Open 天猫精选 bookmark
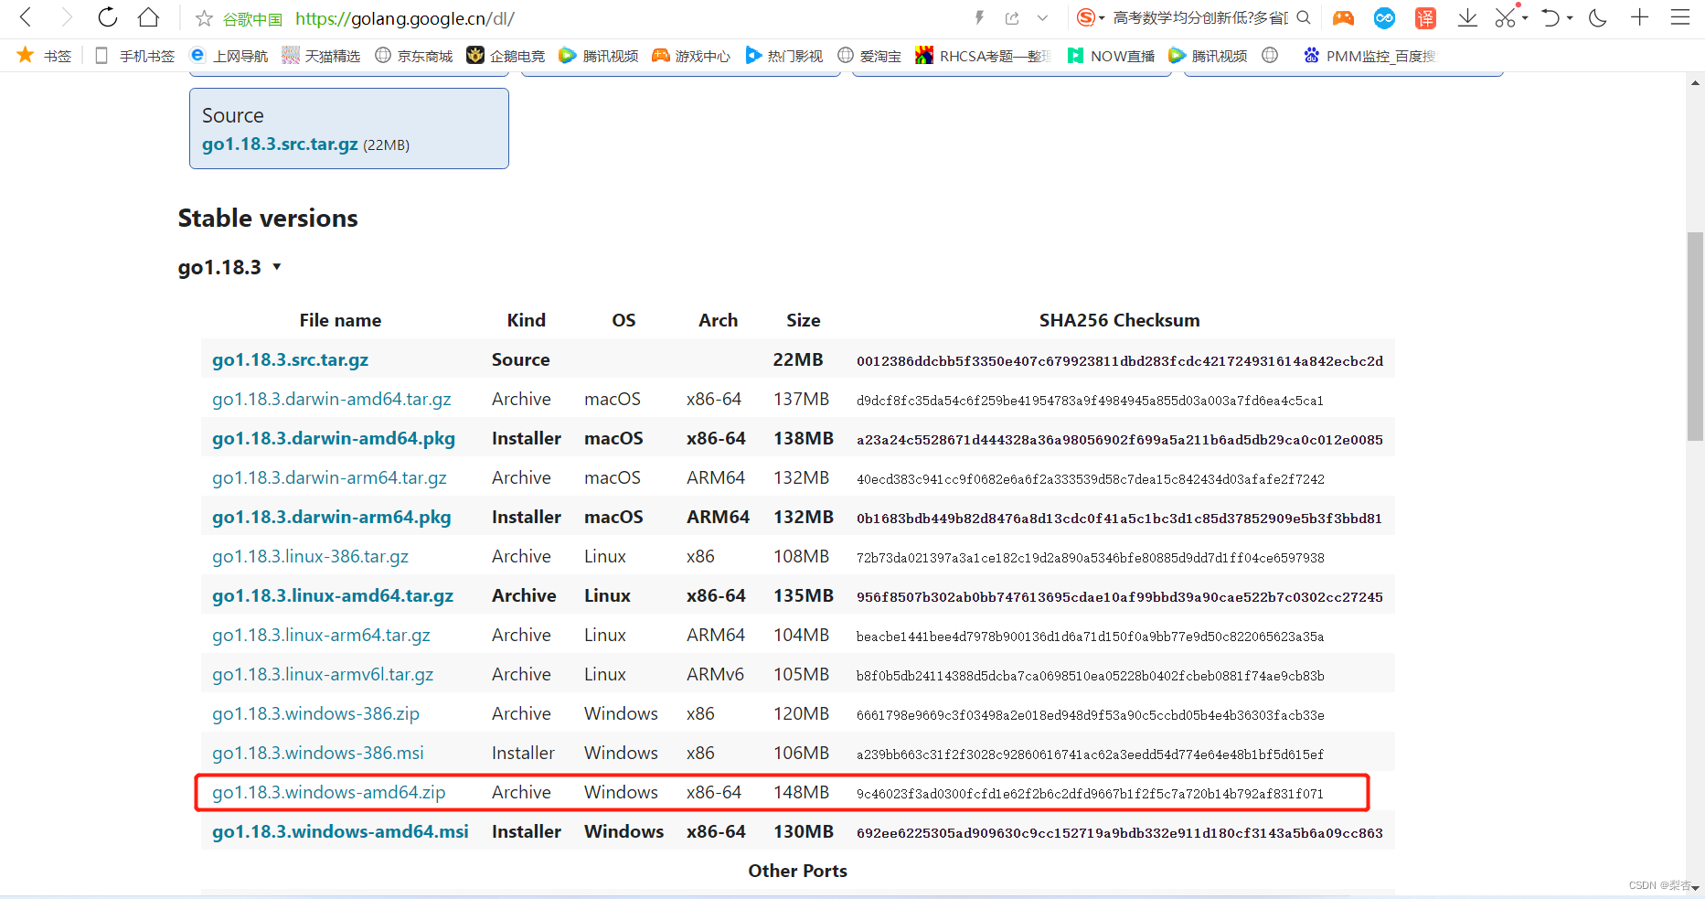The width and height of the screenshot is (1705, 899). tap(321, 56)
